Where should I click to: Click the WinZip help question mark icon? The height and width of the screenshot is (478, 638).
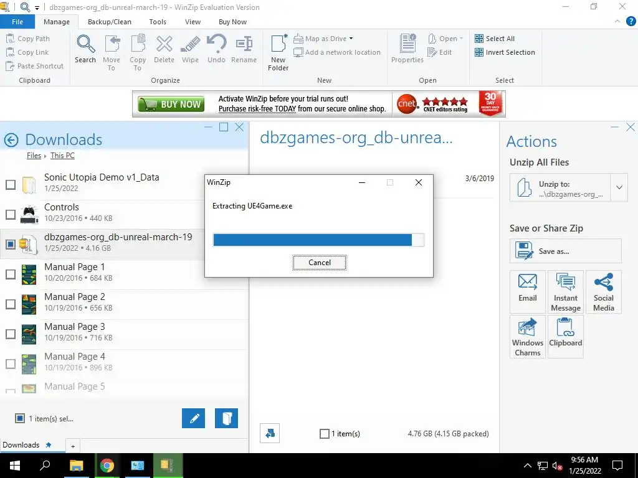pyautogui.click(x=631, y=21)
